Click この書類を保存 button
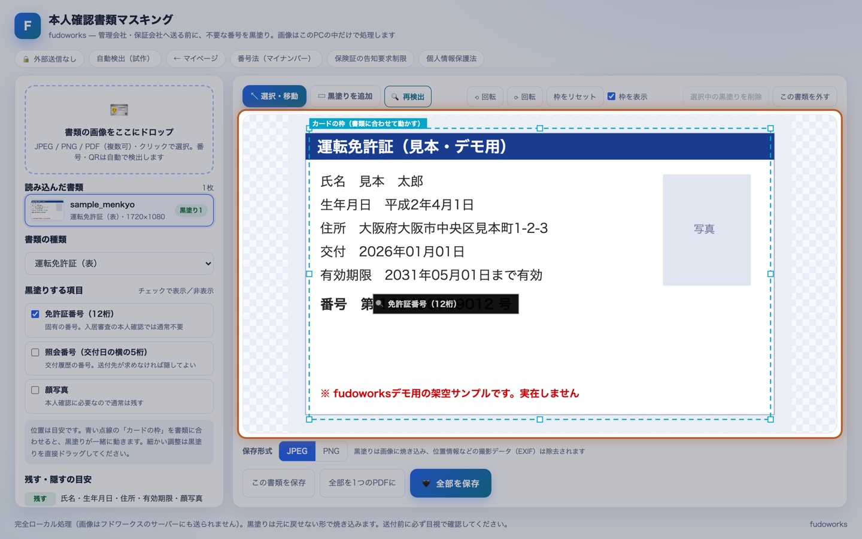 click(x=279, y=483)
